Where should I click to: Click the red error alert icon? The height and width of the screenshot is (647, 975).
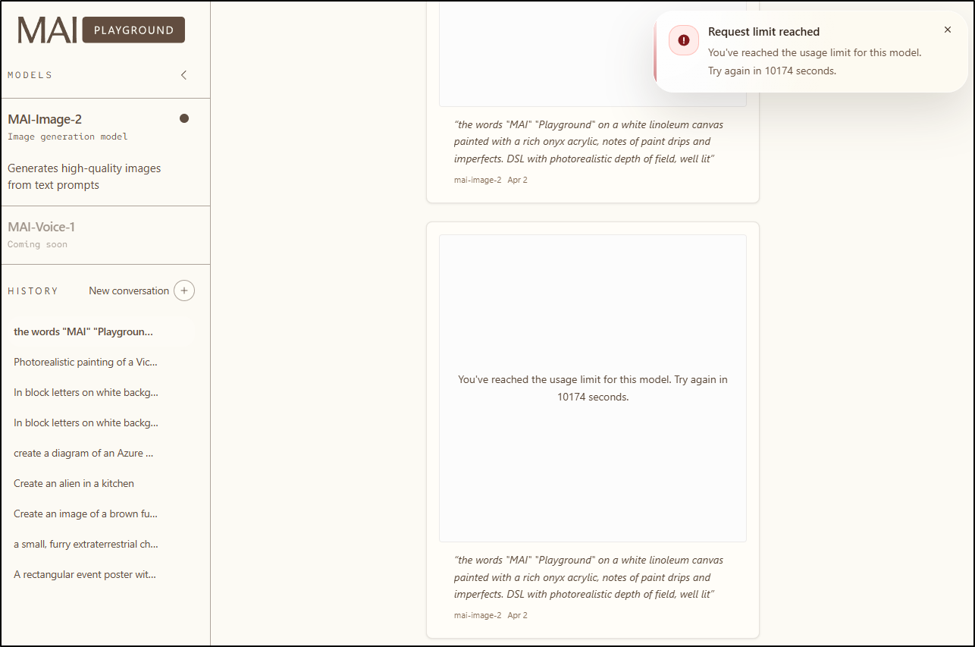pos(684,40)
